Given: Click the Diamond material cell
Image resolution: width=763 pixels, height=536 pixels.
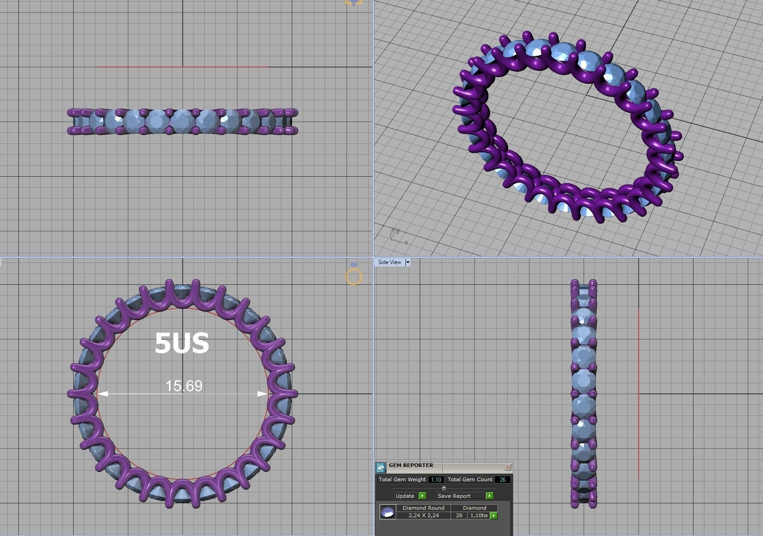Looking at the screenshot, I should pos(474,508).
